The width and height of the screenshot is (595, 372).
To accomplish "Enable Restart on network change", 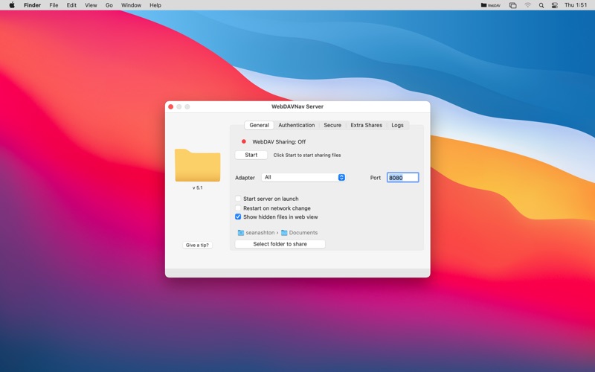I will tap(238, 208).
